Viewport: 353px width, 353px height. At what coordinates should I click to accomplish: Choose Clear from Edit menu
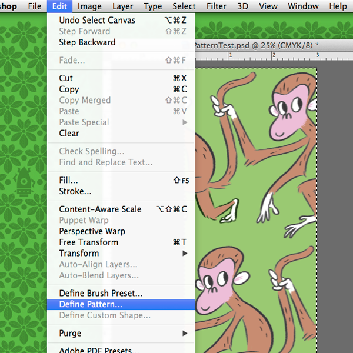tap(121, 134)
